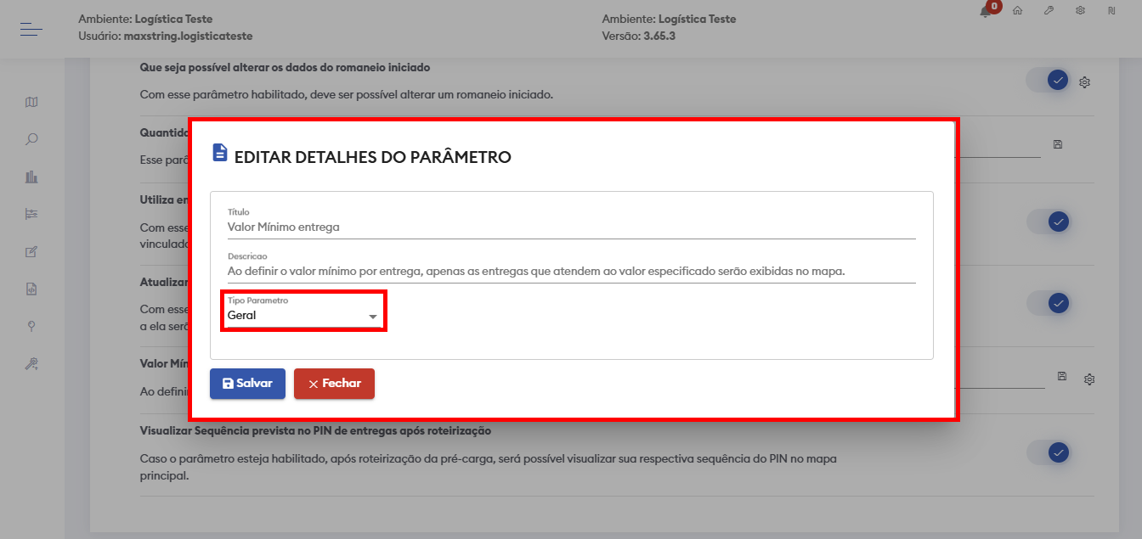
Task: Open the search magnifier in sidebar
Action: tap(31, 139)
